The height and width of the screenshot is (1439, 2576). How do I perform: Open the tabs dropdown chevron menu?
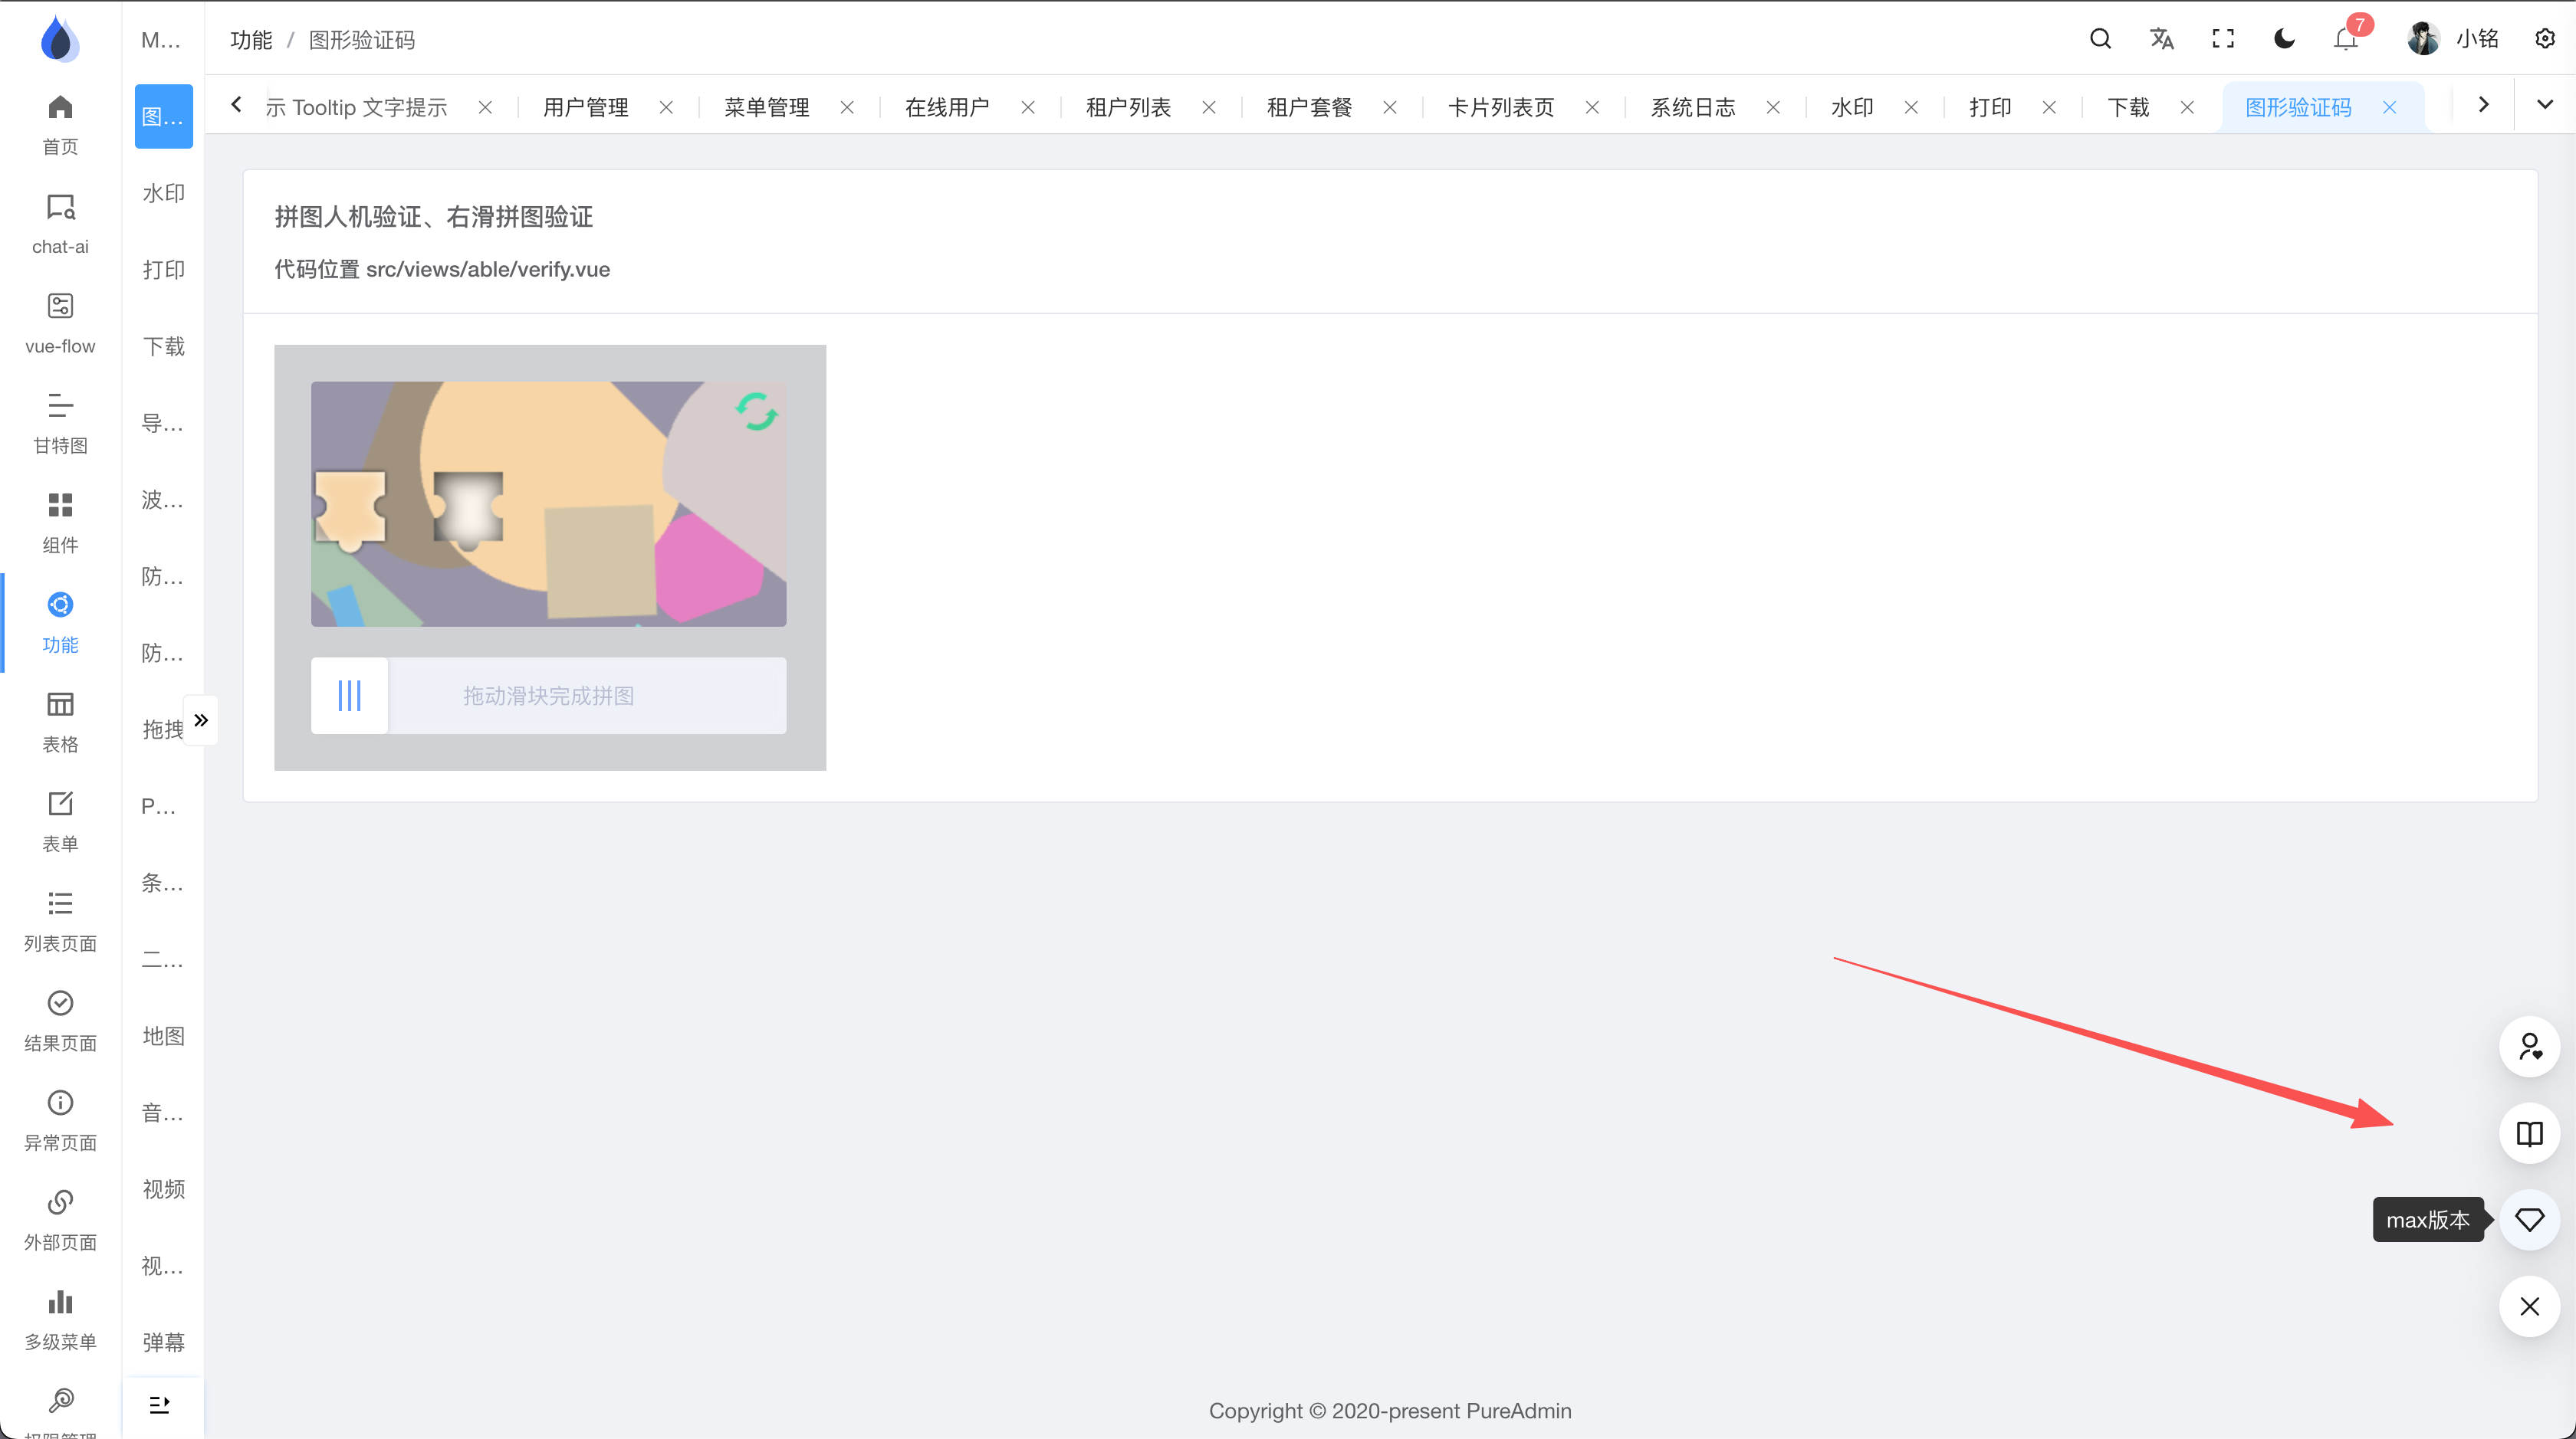click(2545, 105)
